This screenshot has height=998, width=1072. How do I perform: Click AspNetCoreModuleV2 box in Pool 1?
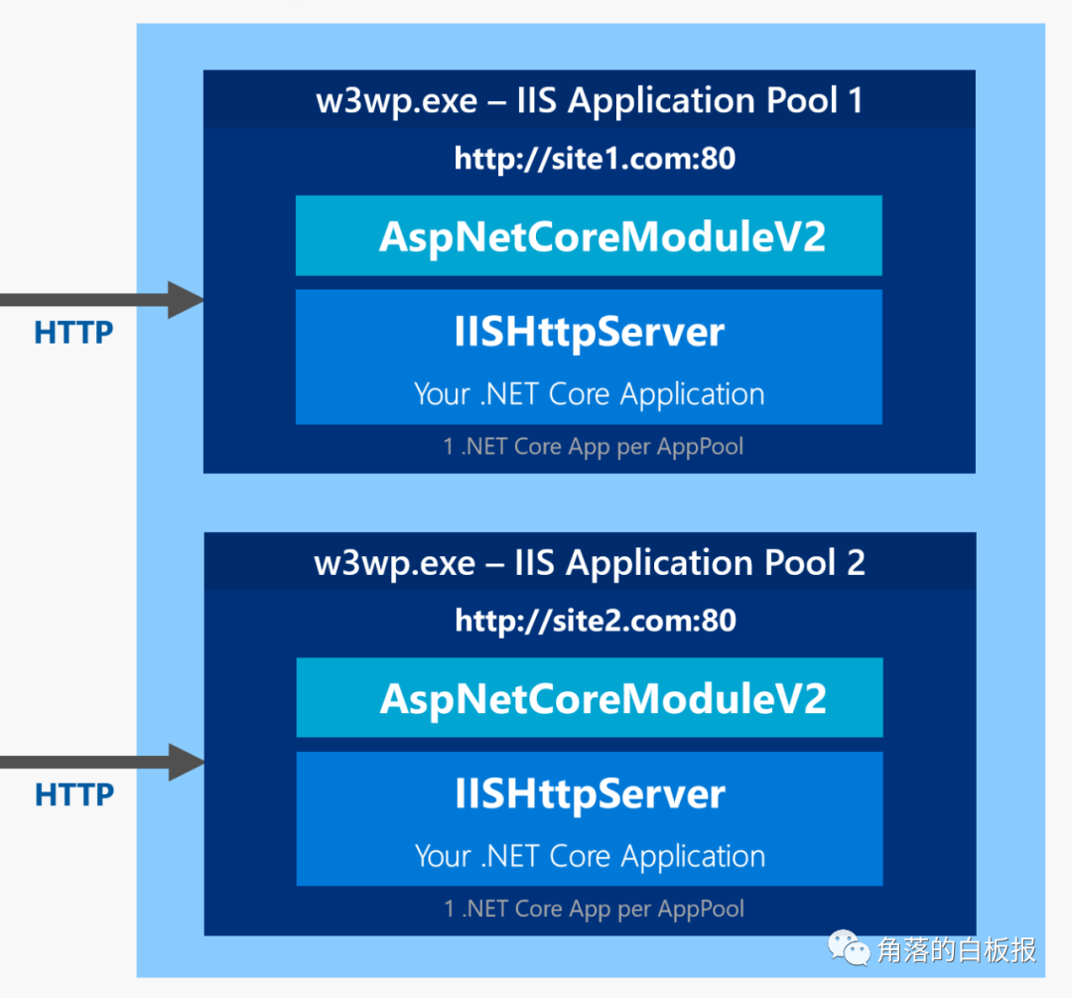pyautogui.click(x=589, y=236)
